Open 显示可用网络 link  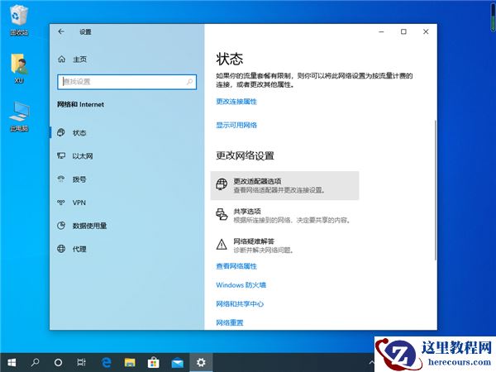236,125
